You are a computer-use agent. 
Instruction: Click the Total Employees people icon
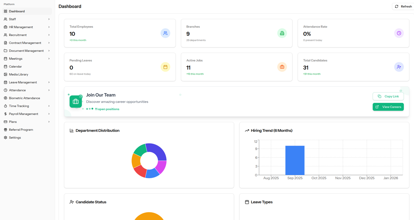click(x=165, y=33)
